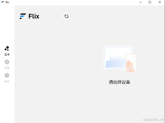Click the CSDN @SJ_HF watermark text
Viewport: 165px width, 123px height.
154,120
